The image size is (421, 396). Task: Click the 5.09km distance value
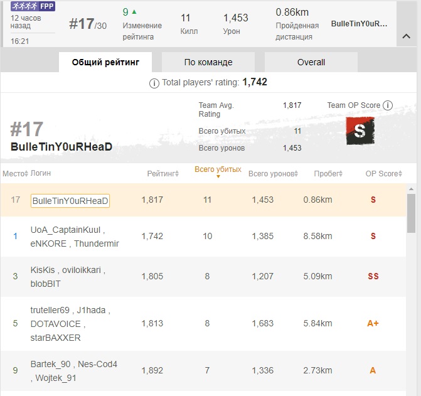pos(317,276)
